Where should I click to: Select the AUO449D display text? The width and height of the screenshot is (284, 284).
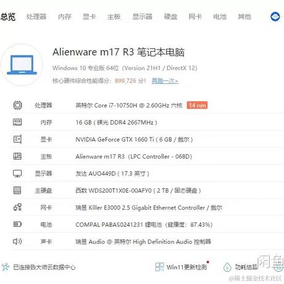(112, 173)
